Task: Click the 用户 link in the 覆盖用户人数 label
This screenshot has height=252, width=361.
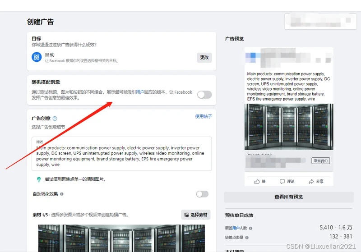Action: click(236, 228)
